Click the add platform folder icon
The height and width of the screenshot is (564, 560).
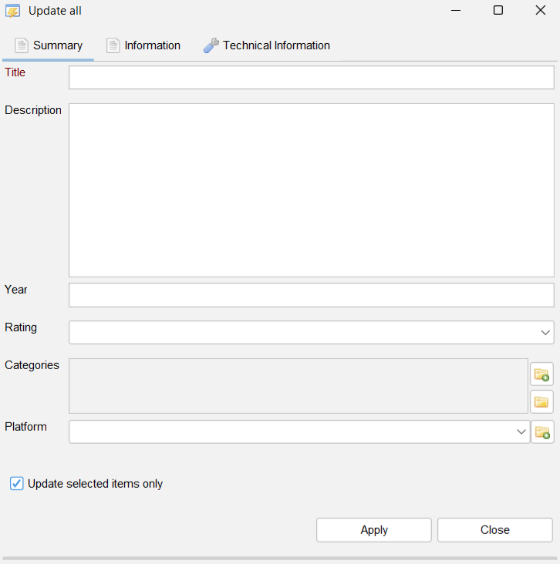pyautogui.click(x=542, y=431)
